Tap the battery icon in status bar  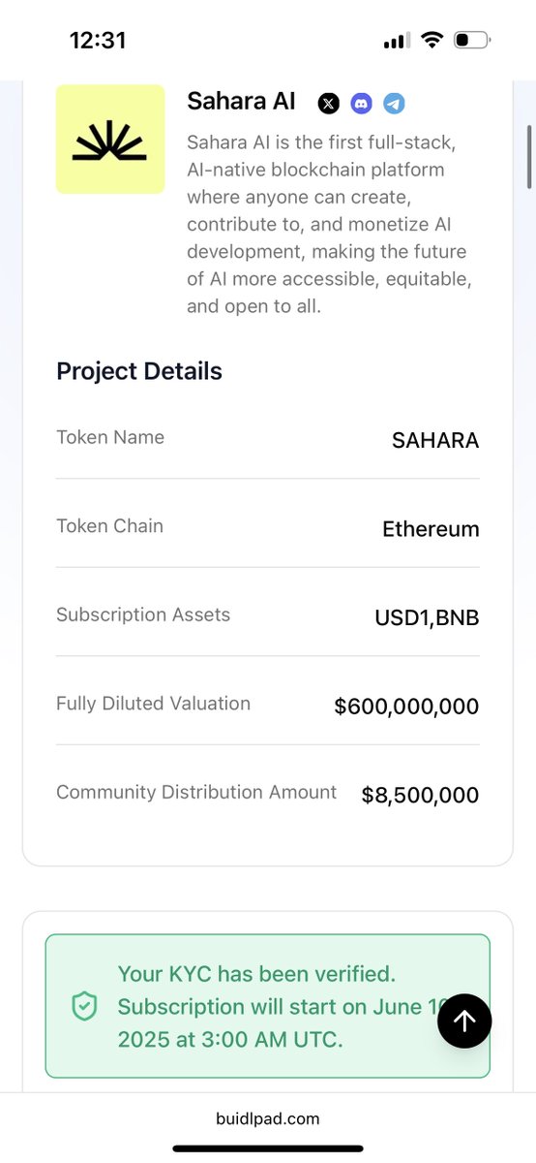pos(473,41)
